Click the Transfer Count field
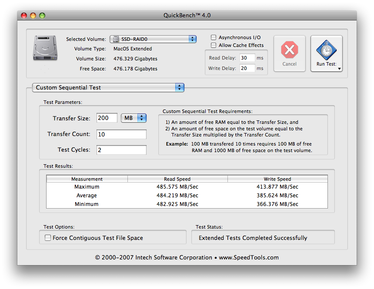374x289 pixels. click(121, 134)
